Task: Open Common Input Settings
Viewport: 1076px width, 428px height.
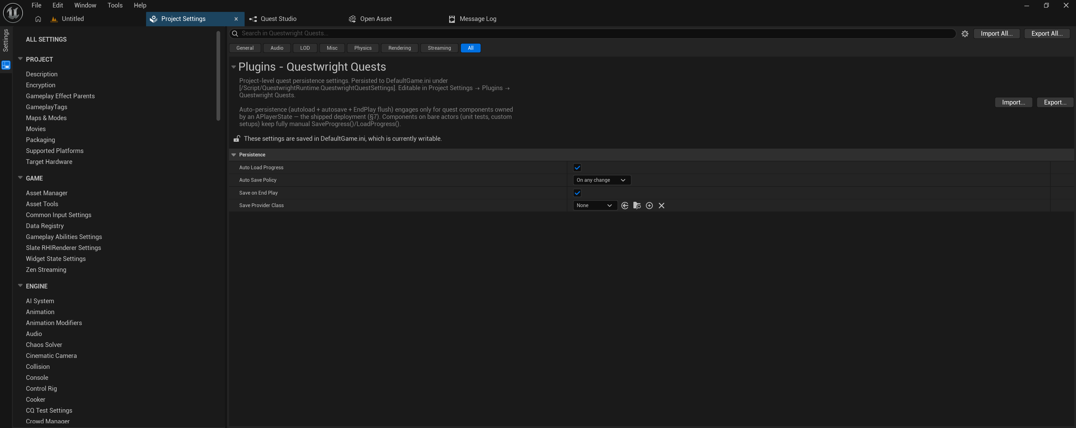Action: [58, 215]
